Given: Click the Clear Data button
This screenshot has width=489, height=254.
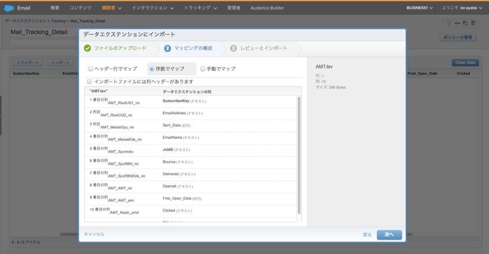Looking at the screenshot, I should click(465, 63).
